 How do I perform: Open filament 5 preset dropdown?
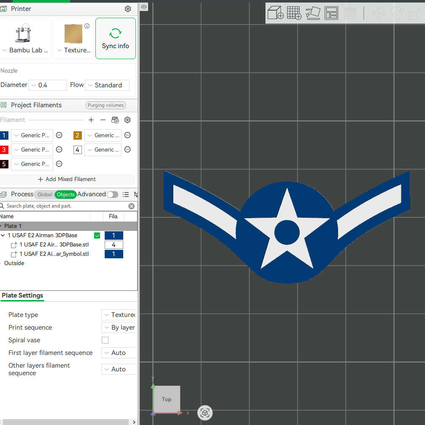click(x=32, y=164)
